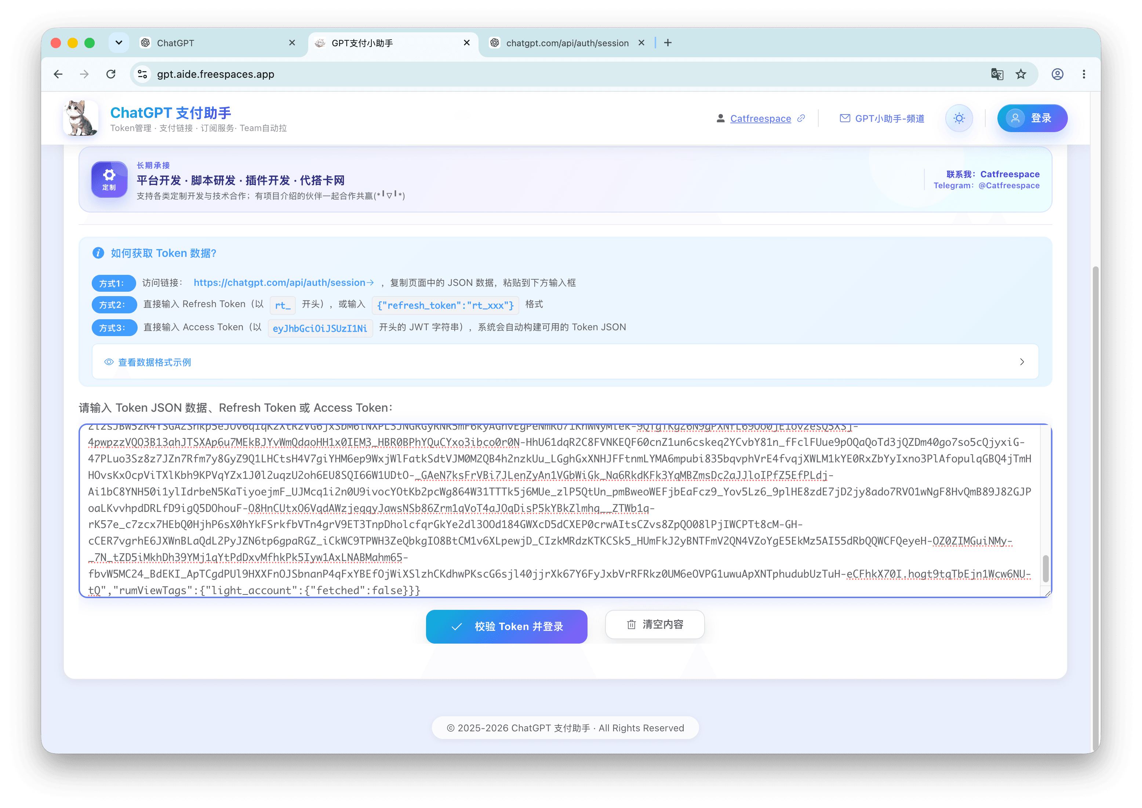Viewport: 1142px width, 808px height.
Task: Close the ChatGPT tab
Action: click(292, 43)
